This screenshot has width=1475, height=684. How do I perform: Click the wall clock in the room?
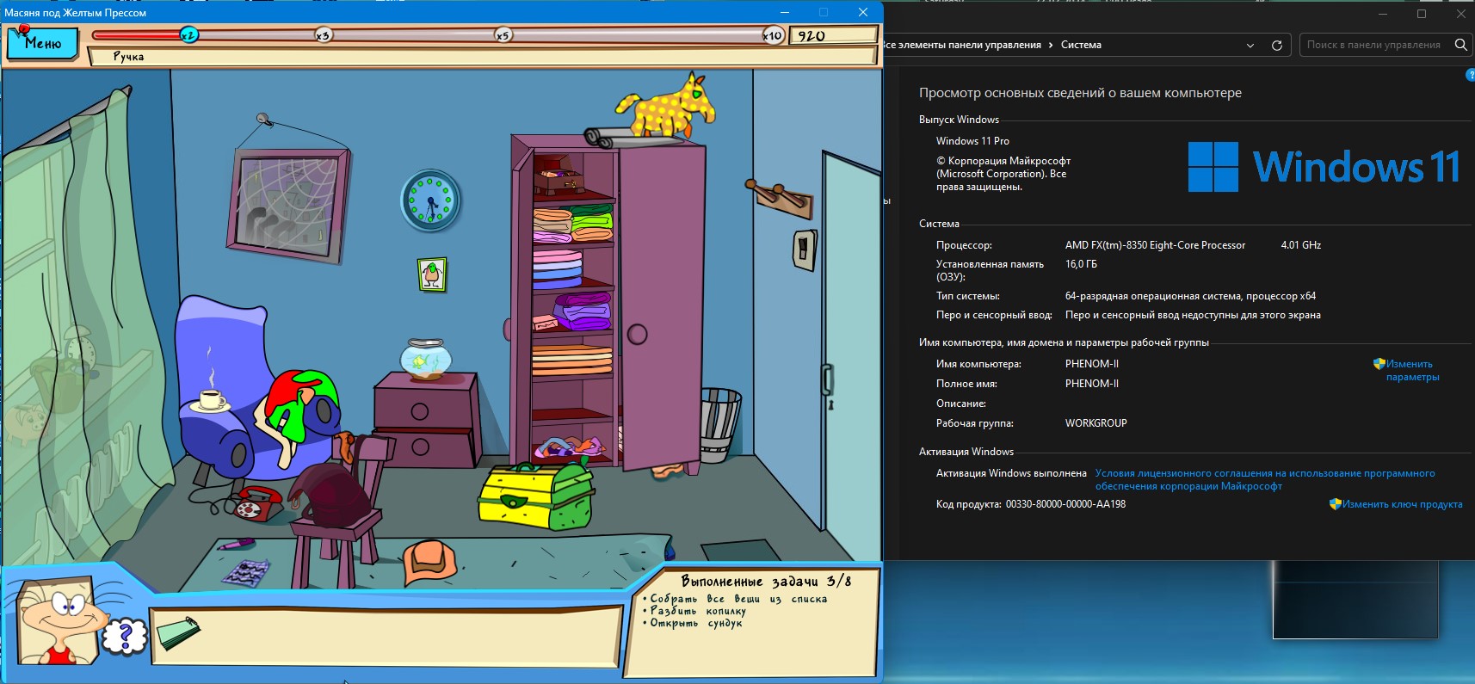(x=430, y=200)
